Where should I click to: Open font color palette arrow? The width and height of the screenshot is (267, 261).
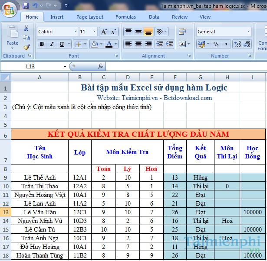click(x=116, y=44)
